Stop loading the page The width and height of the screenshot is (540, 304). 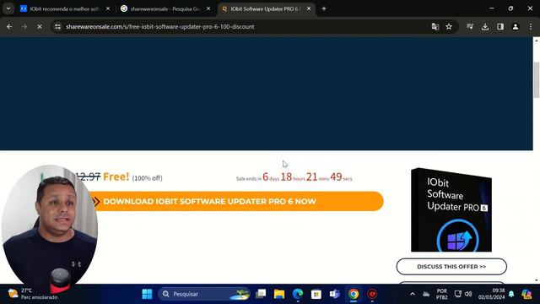click(x=40, y=26)
